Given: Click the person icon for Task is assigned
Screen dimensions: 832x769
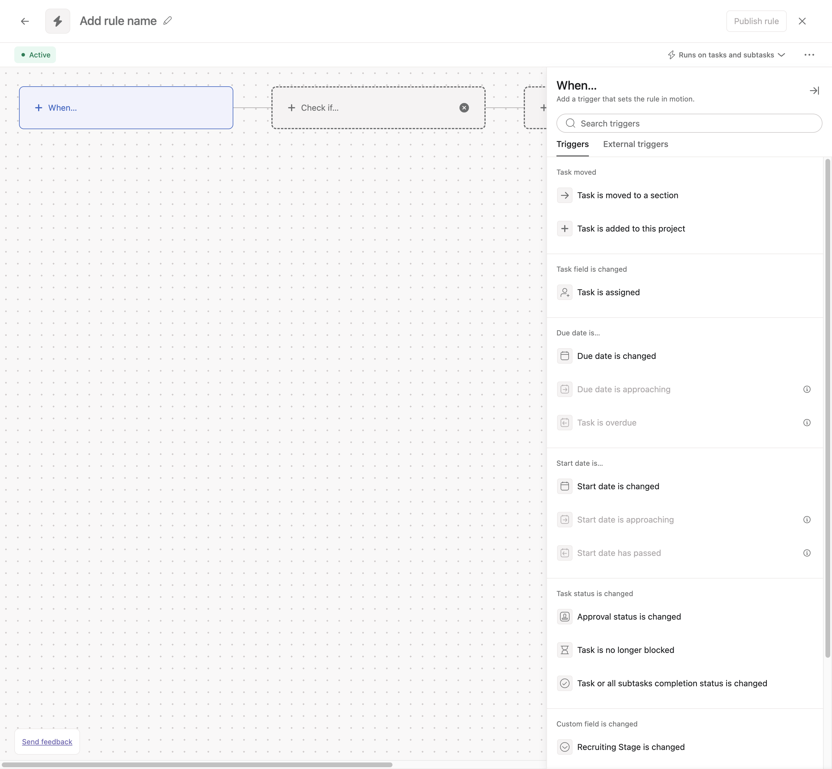Looking at the screenshot, I should click(x=564, y=293).
